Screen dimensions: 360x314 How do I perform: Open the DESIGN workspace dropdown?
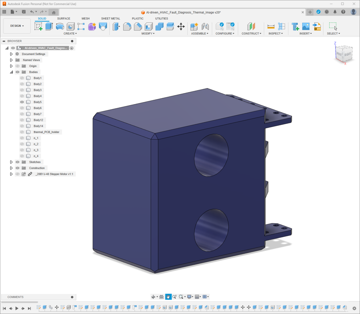click(x=17, y=26)
